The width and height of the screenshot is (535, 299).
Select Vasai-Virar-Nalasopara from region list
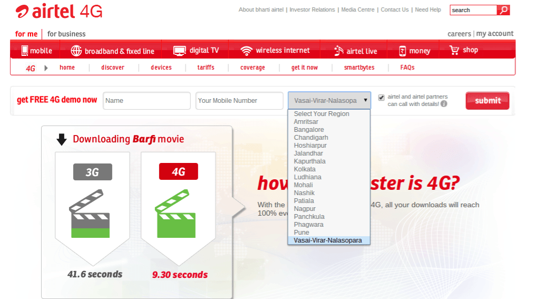(x=329, y=240)
